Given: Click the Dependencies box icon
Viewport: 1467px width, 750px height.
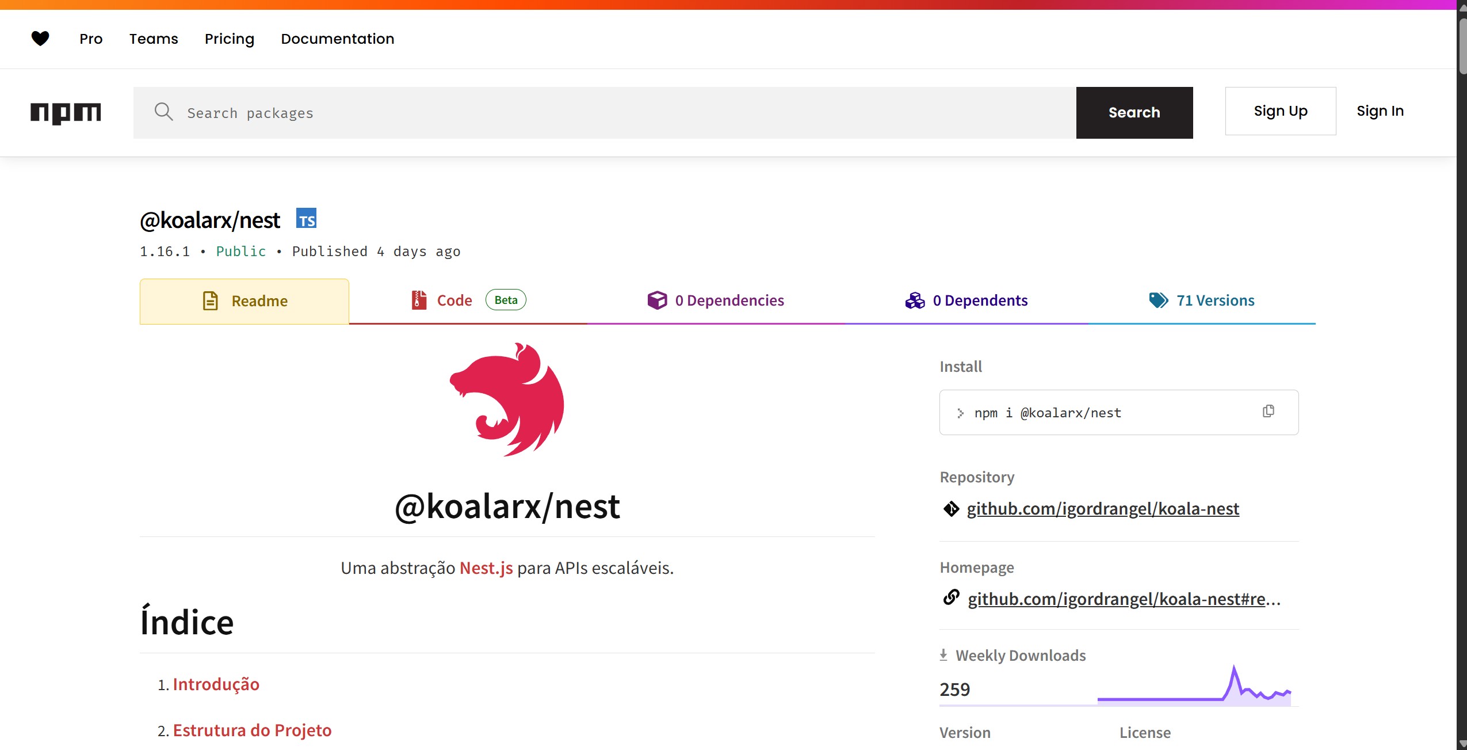Looking at the screenshot, I should point(657,300).
